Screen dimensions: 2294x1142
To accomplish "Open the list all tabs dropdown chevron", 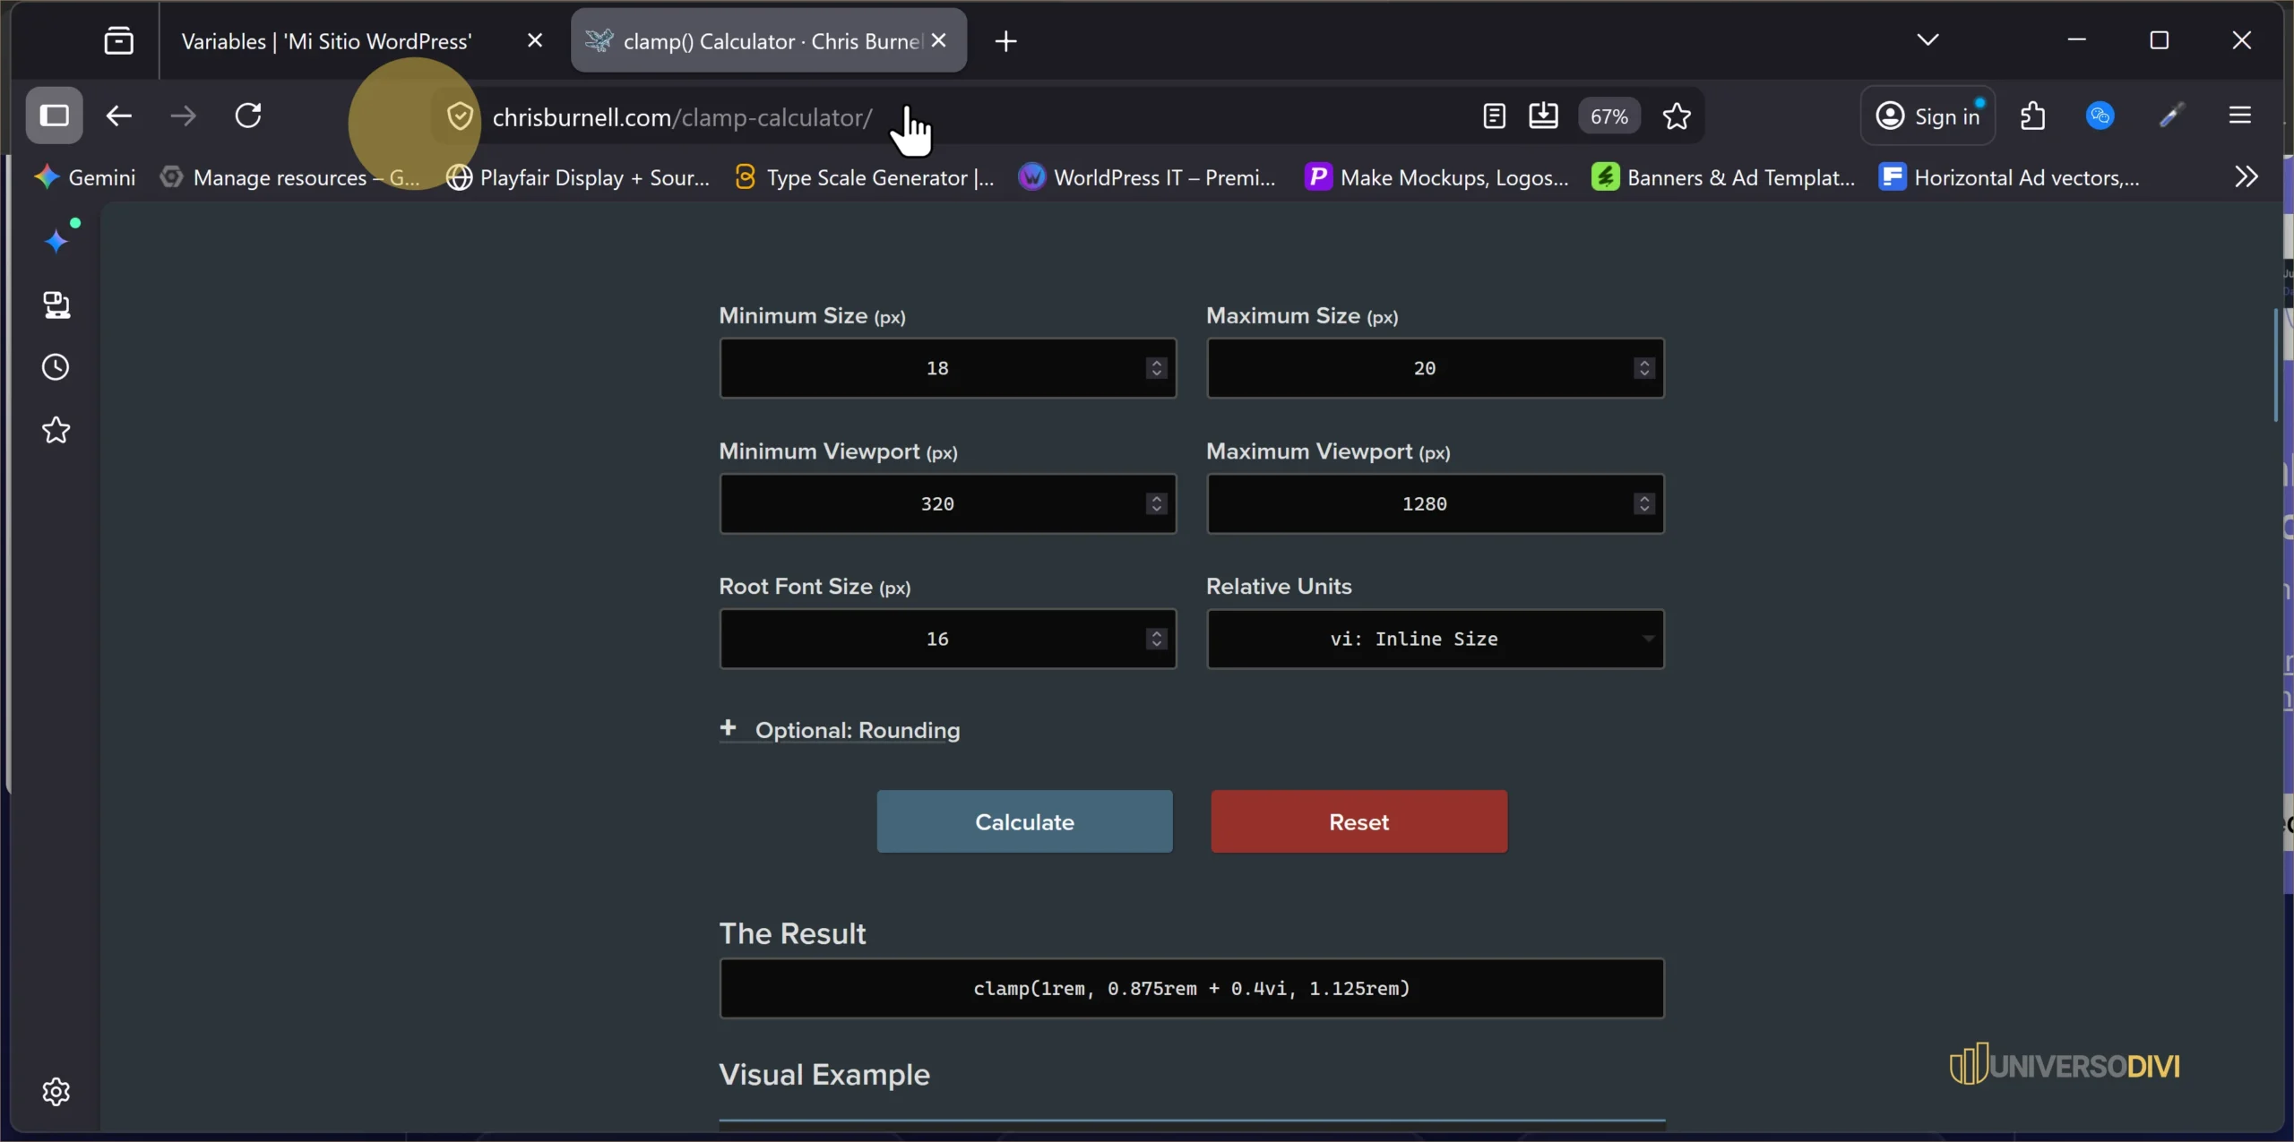I will click(1927, 39).
